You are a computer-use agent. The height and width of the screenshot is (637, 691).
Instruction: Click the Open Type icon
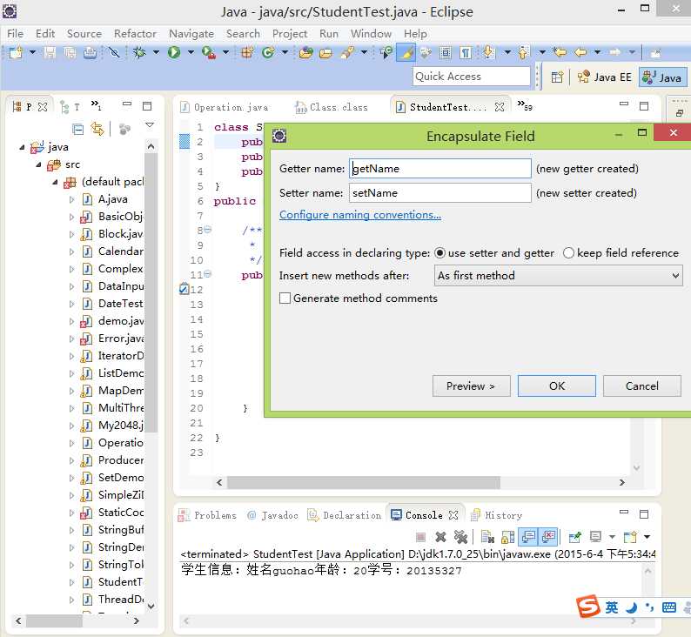[x=305, y=53]
